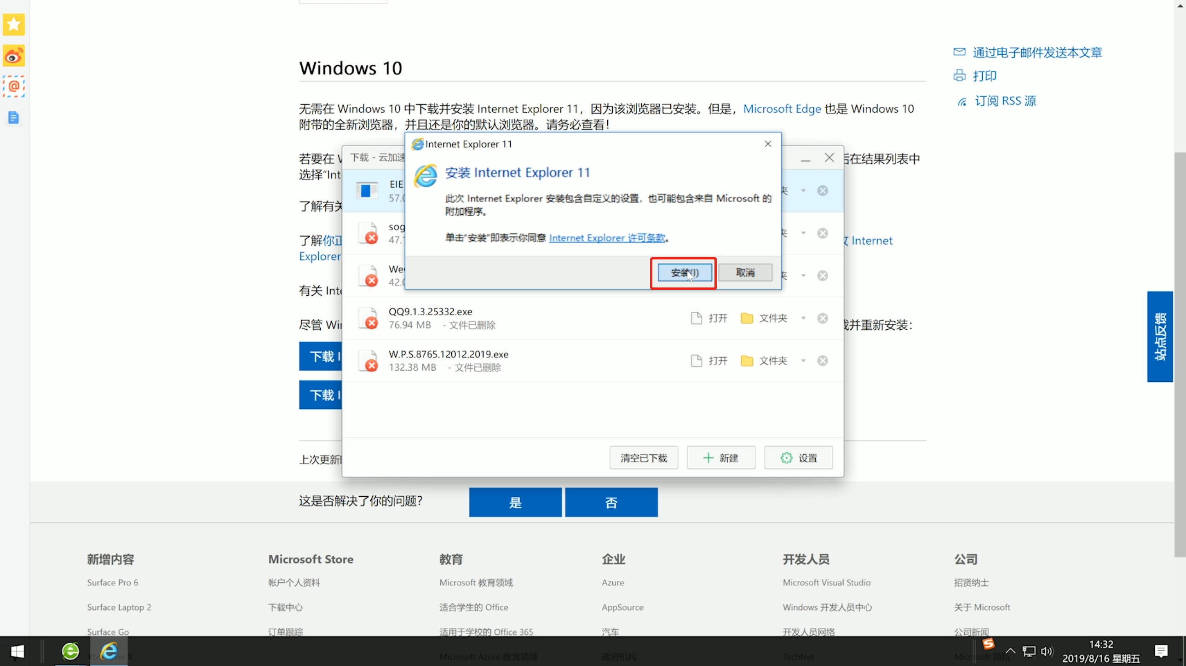1186x666 pixels.
Task: Expand dropdown arrow for We download row
Action: click(x=803, y=276)
